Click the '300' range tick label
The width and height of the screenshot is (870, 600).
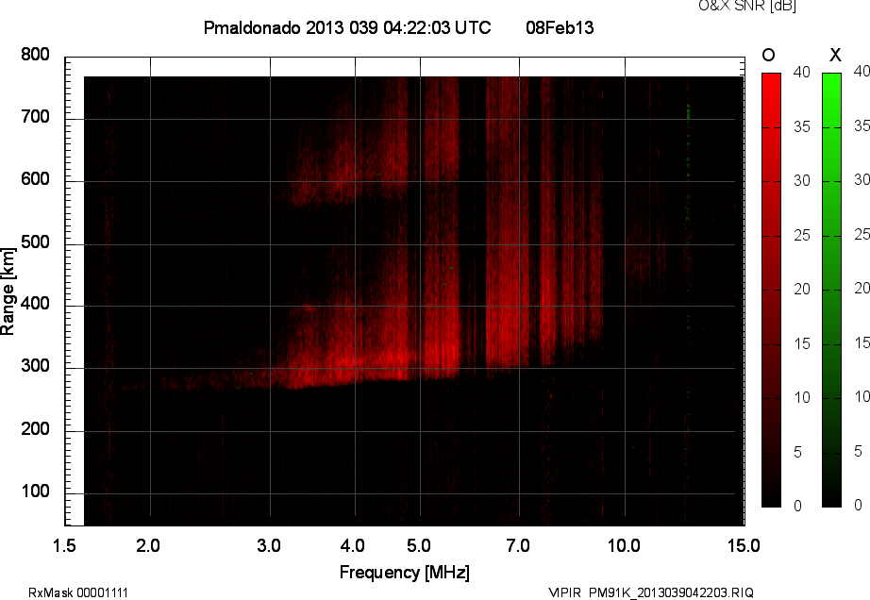point(36,366)
